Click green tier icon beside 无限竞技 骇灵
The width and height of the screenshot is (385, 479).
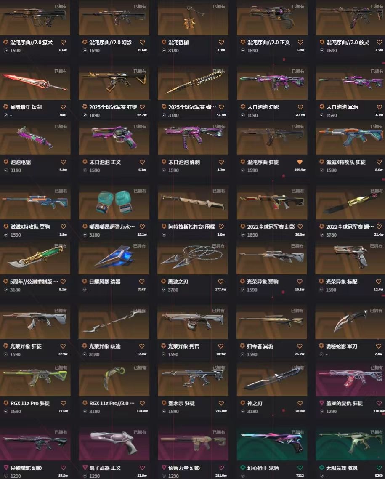(x=321, y=468)
